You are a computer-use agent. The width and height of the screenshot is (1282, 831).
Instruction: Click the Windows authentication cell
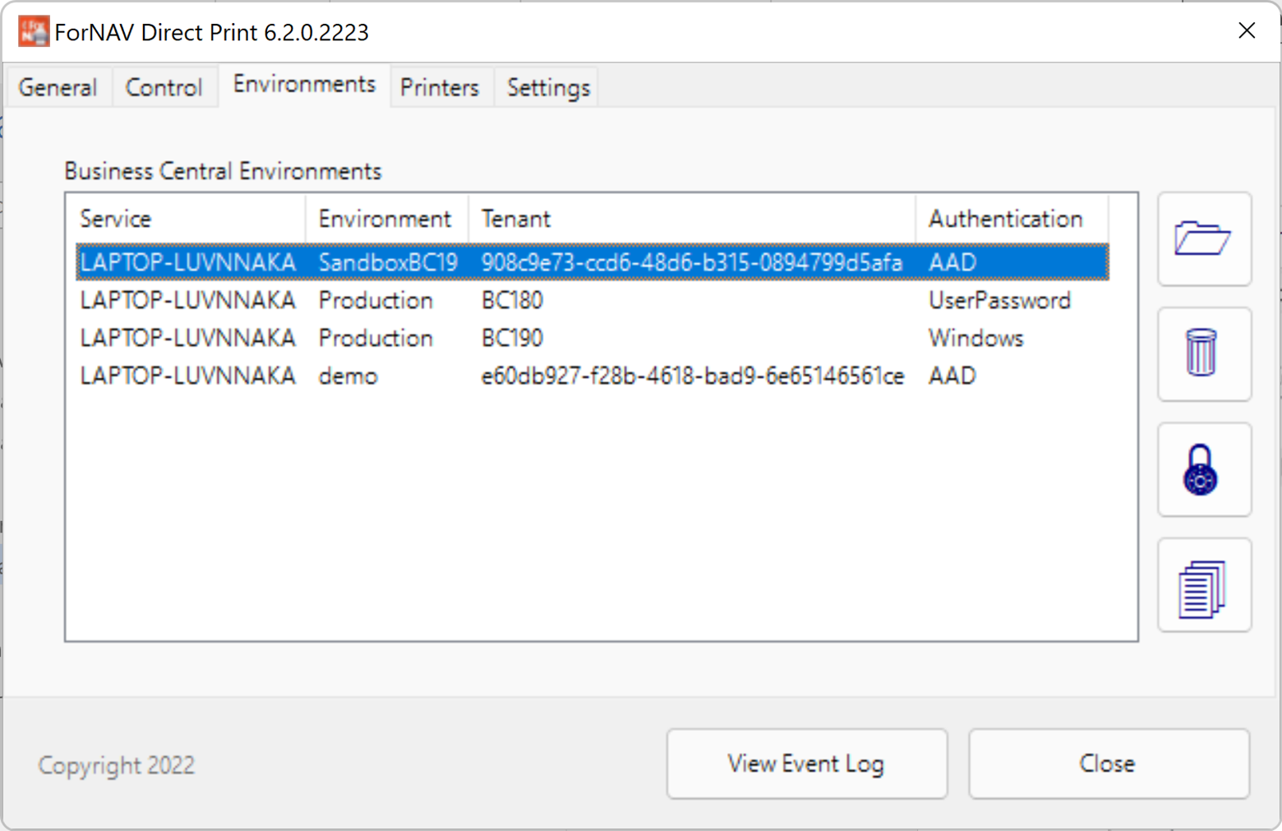pyautogui.click(x=976, y=338)
